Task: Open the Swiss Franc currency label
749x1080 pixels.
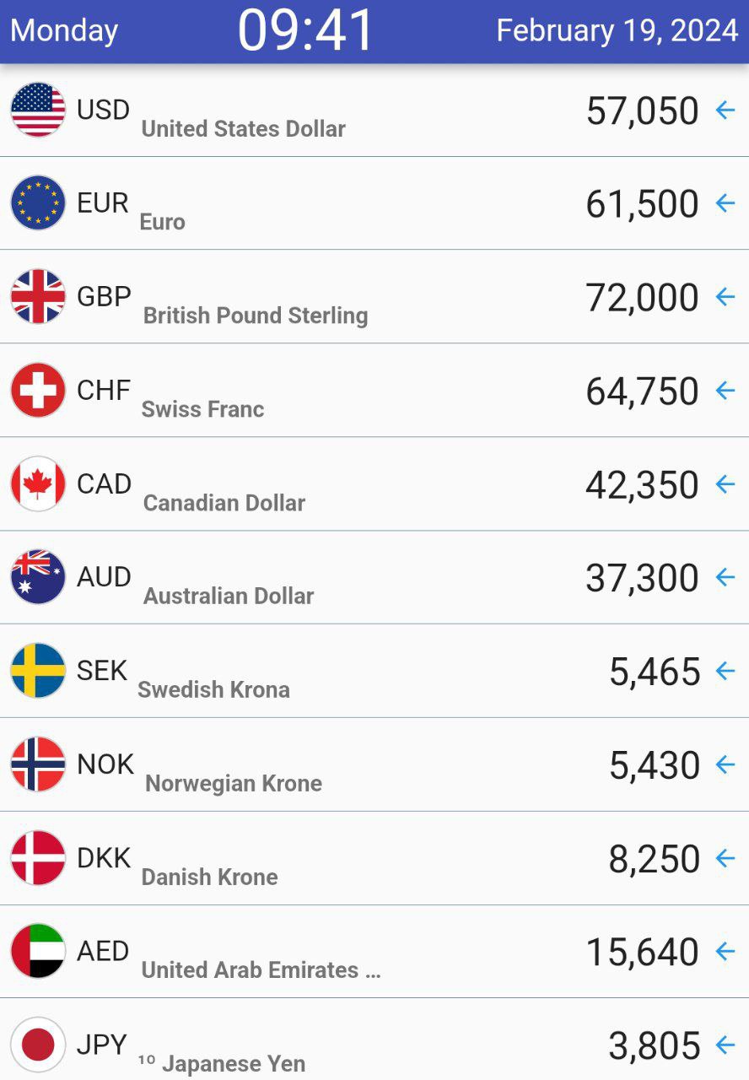Action: pos(203,409)
